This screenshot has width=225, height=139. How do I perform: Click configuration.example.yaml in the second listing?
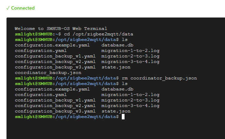pyautogui.click(x=52, y=89)
